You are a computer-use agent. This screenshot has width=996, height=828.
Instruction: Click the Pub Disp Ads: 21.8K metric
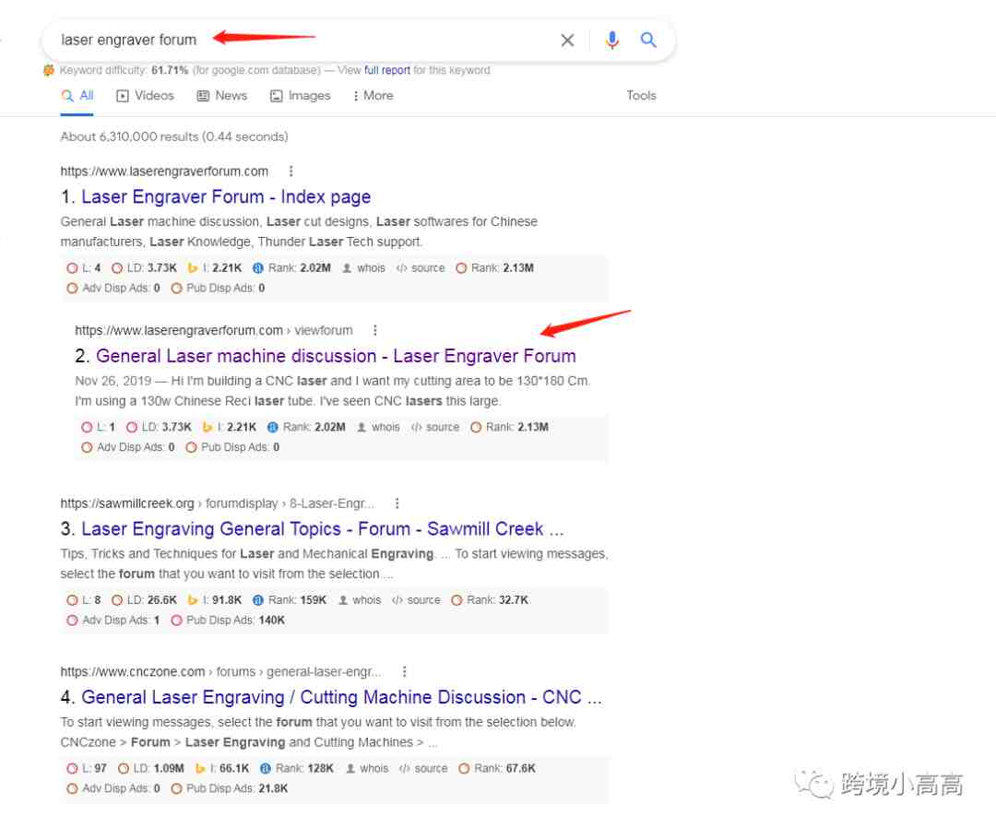click(230, 788)
